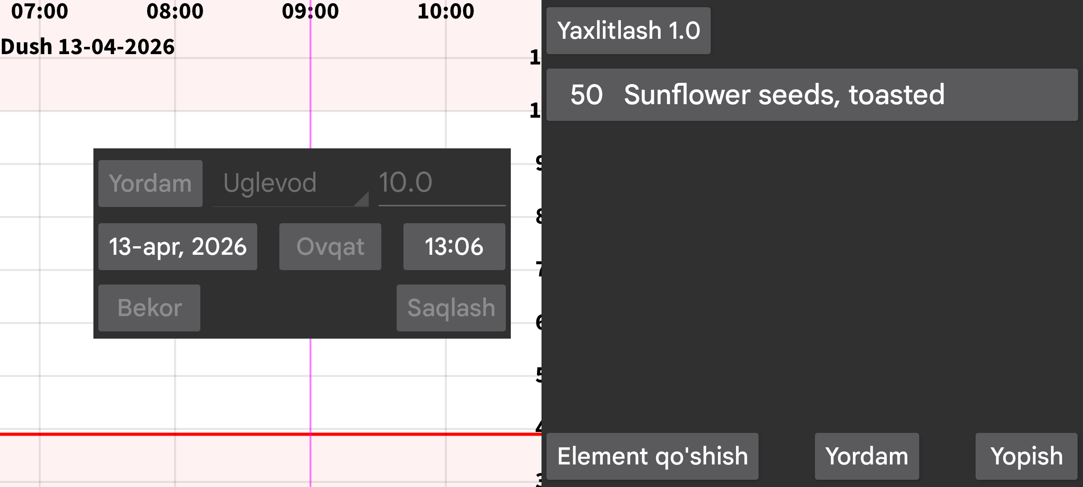Click the 10.0 amount input field

[441, 184]
